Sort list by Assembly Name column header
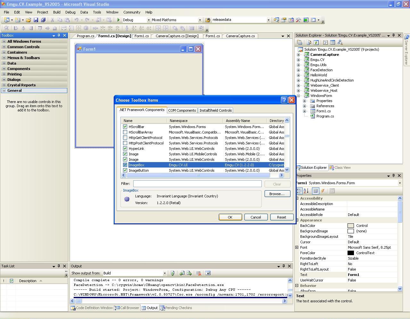The height and width of the screenshot is (319, 410). (245, 121)
